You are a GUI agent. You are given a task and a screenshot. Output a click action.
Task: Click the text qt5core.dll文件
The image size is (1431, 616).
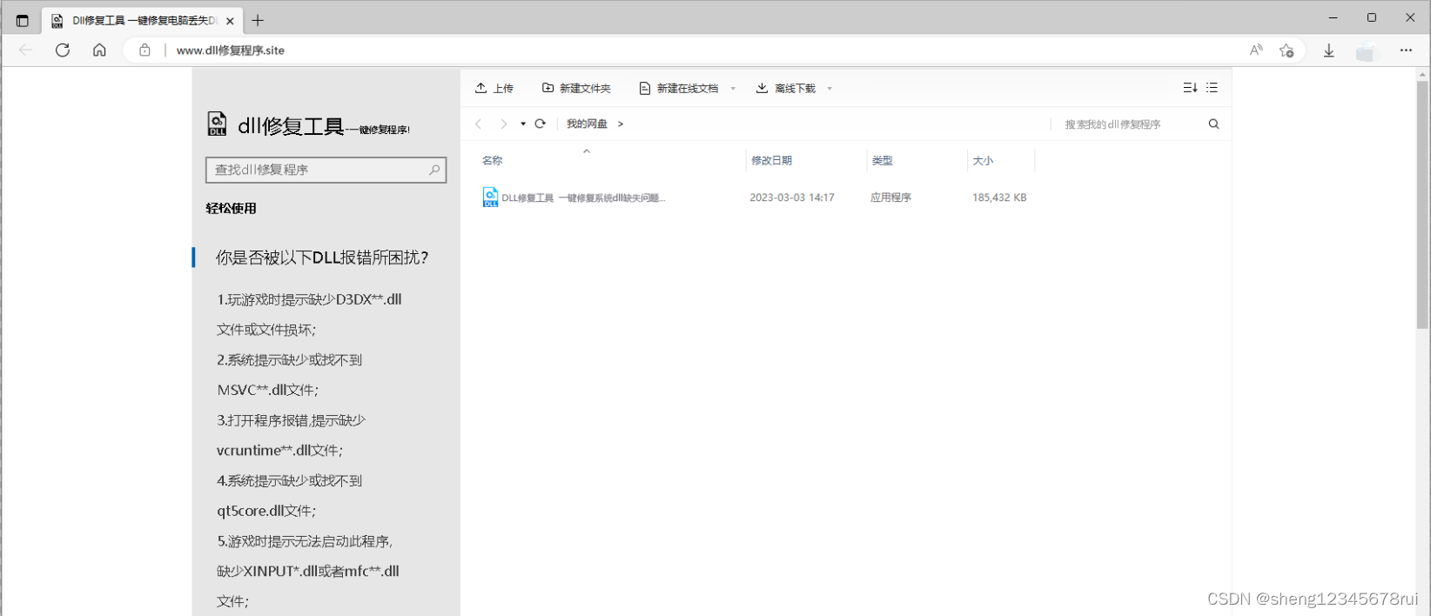(x=266, y=511)
